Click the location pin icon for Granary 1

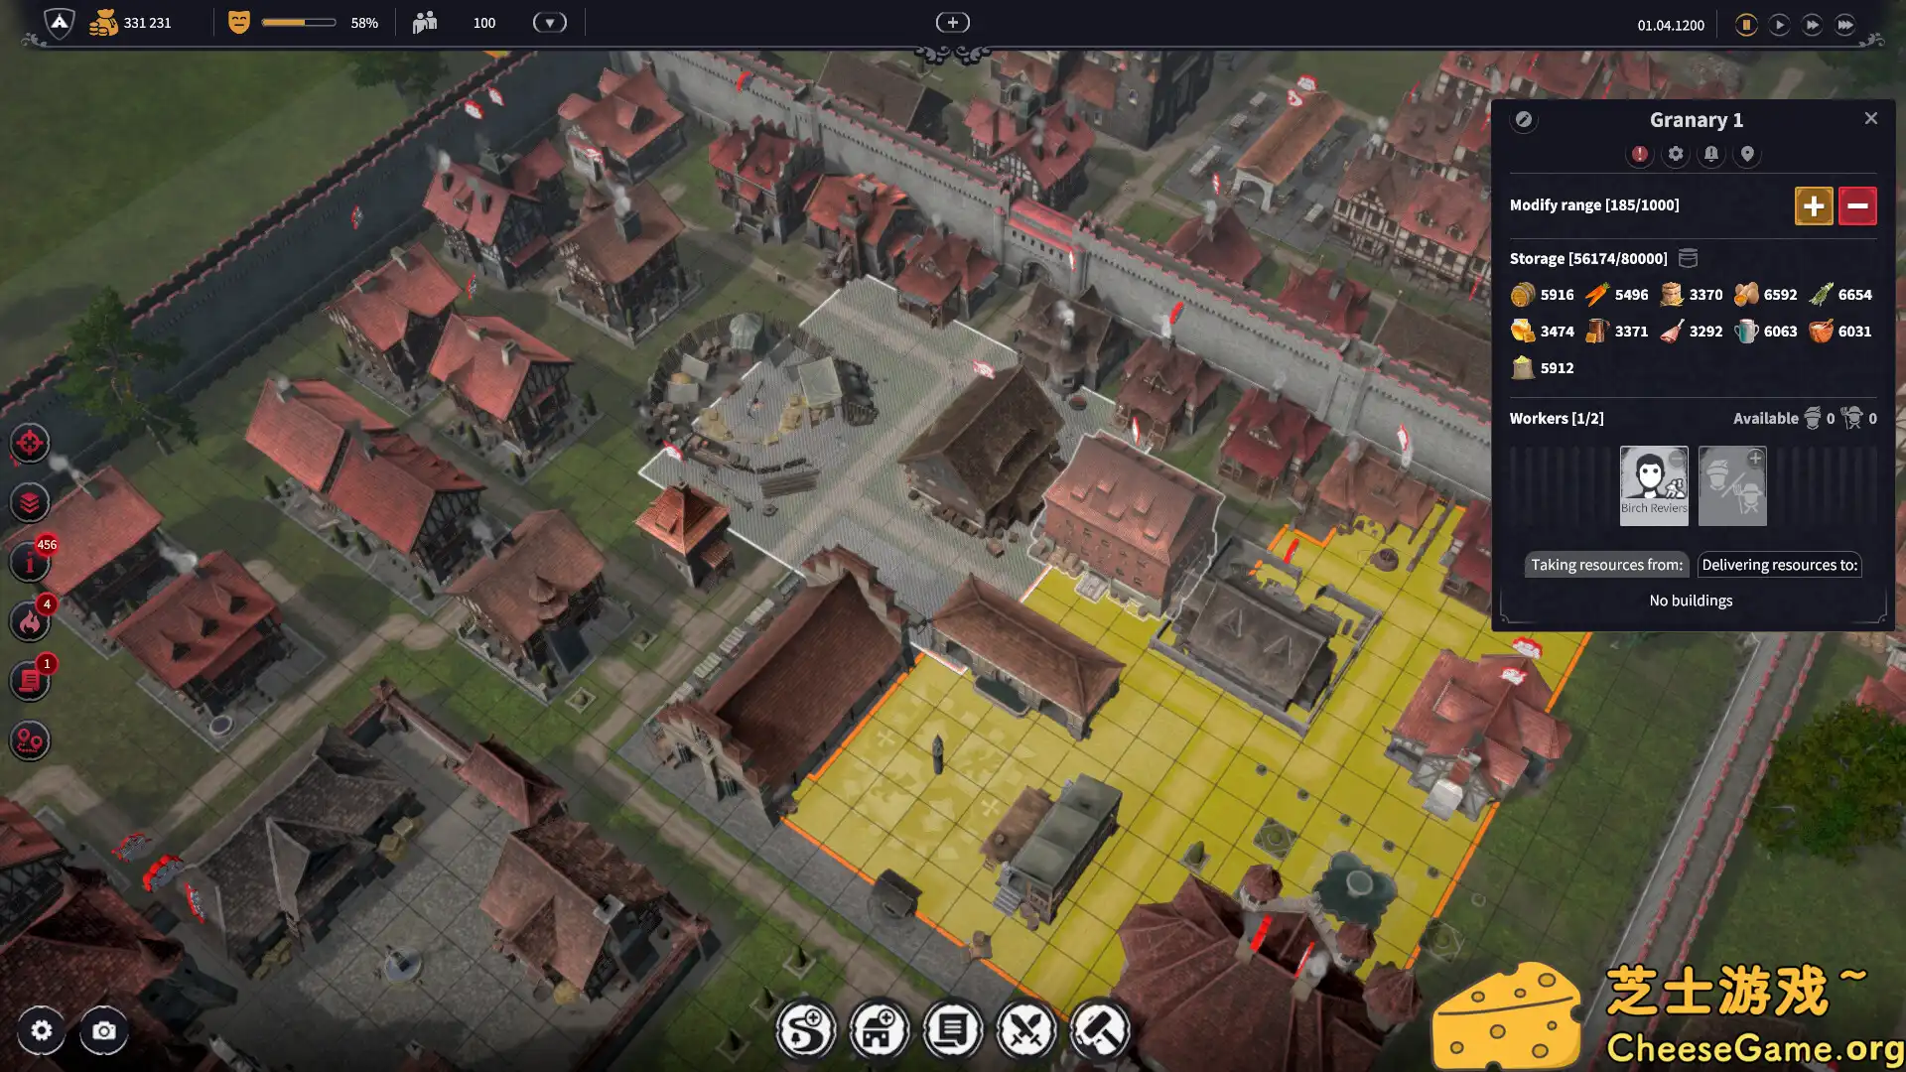pos(1747,155)
